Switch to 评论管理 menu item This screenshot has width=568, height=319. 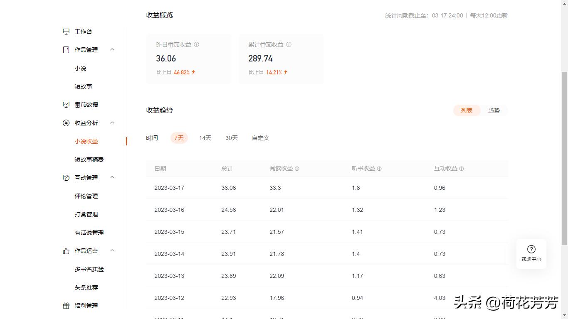(86, 196)
